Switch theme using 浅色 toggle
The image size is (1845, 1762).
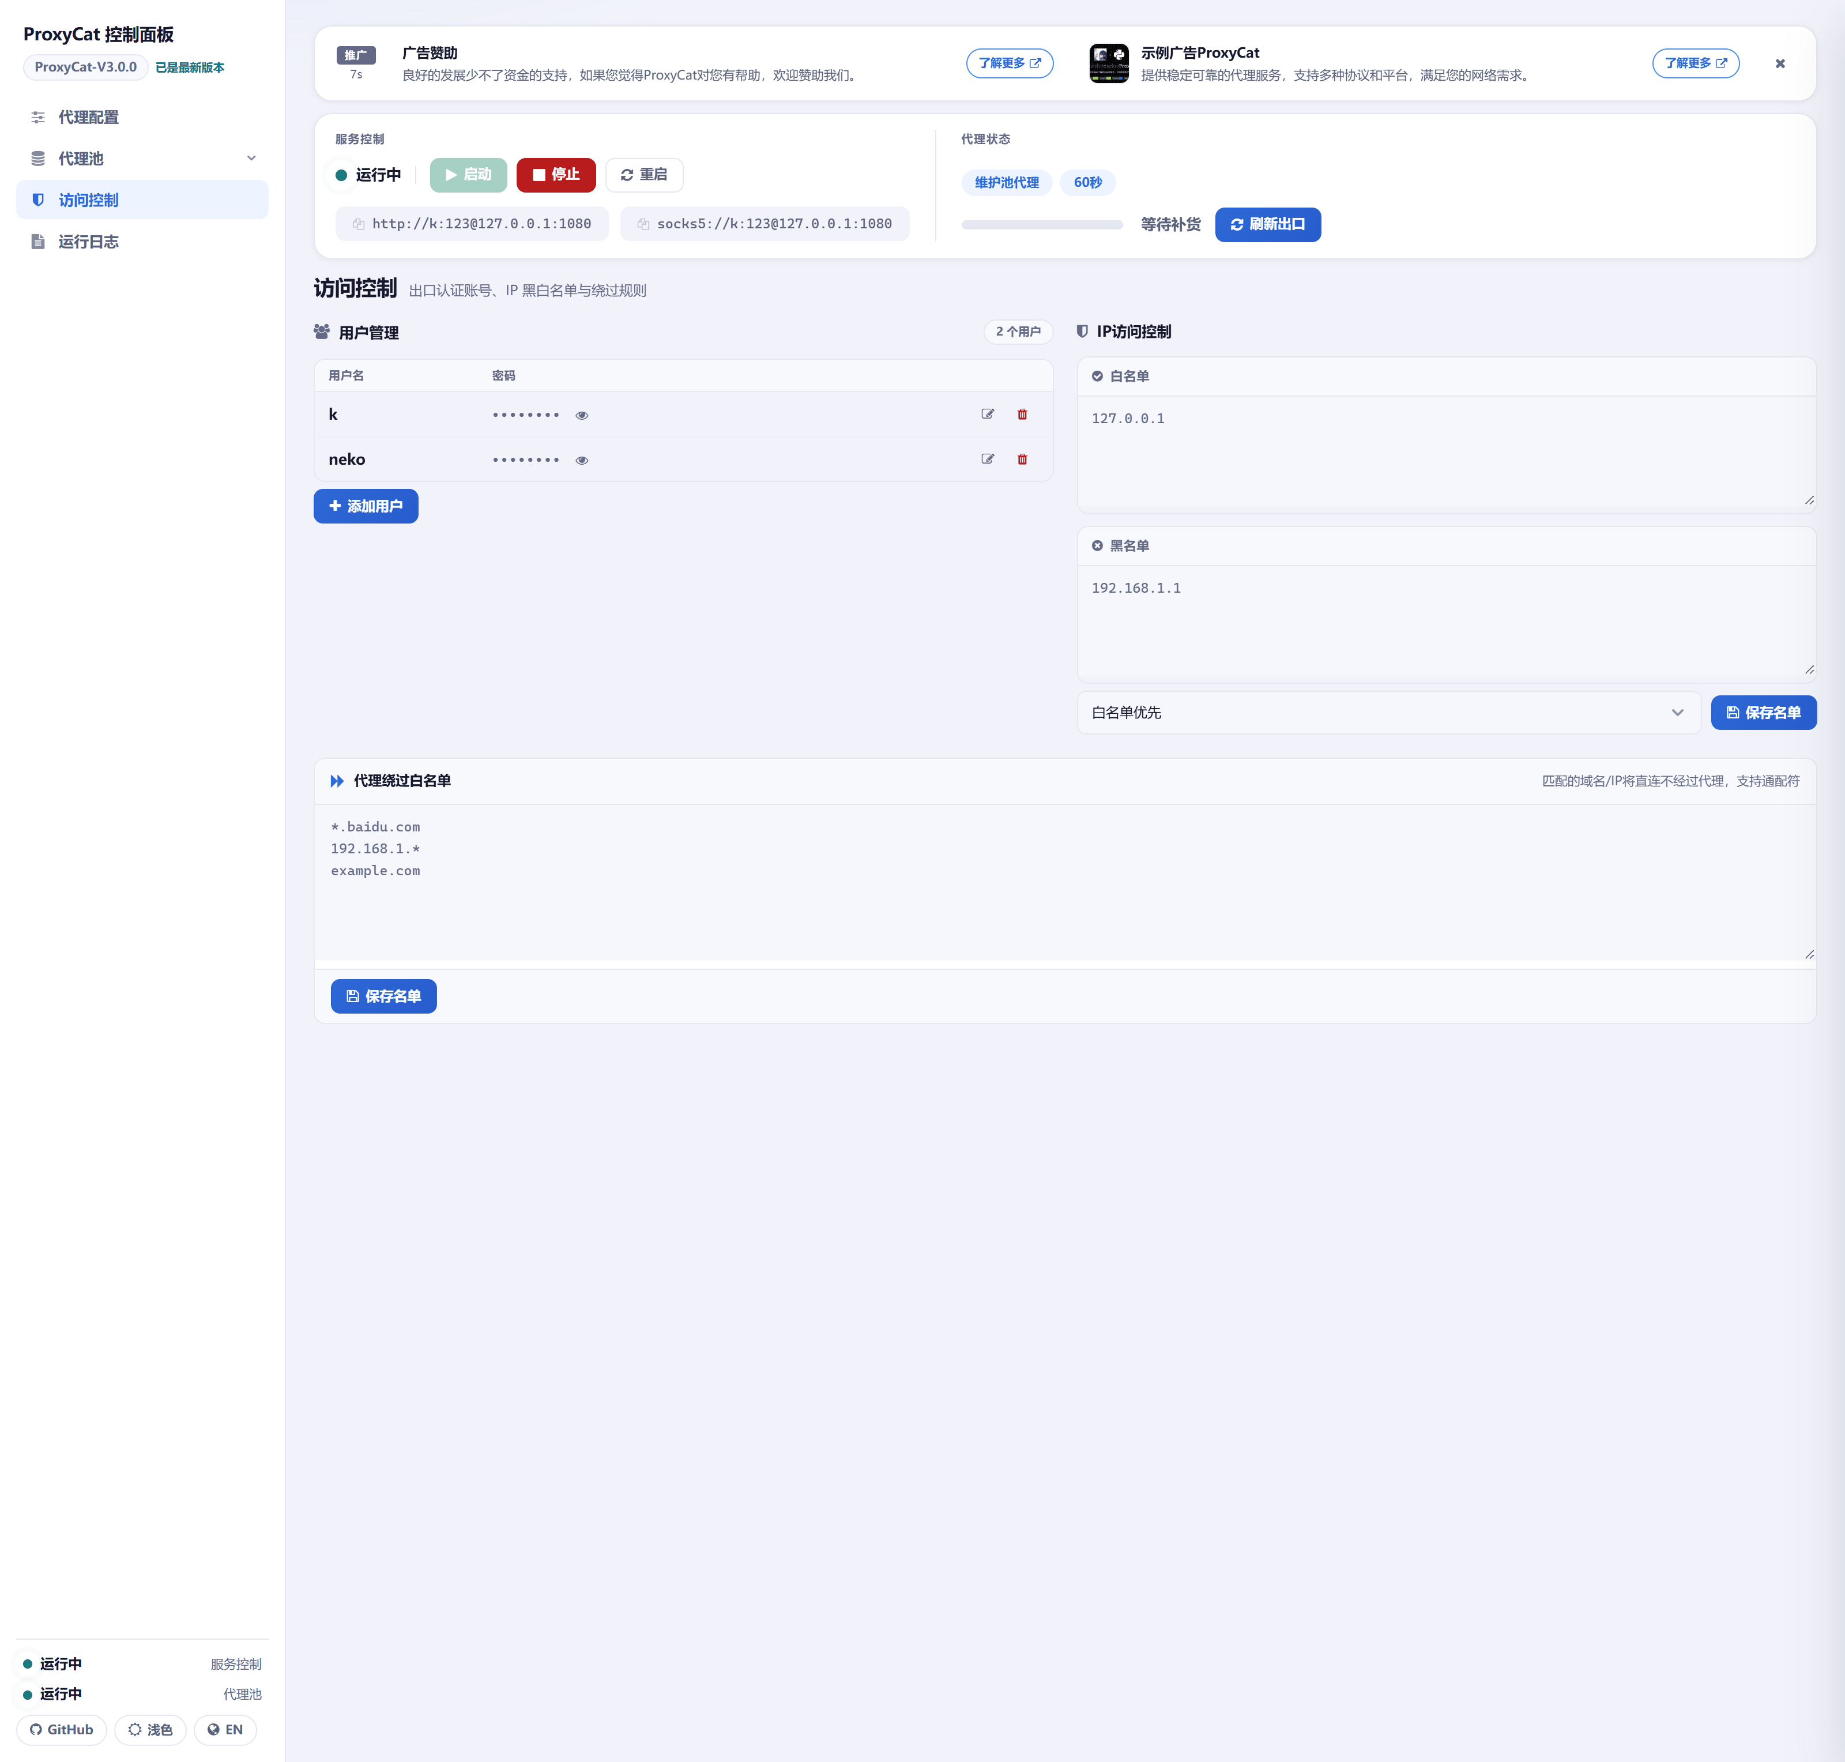(150, 1729)
